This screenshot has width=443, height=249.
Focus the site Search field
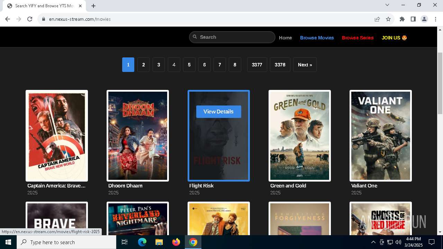pyautogui.click(x=232, y=37)
